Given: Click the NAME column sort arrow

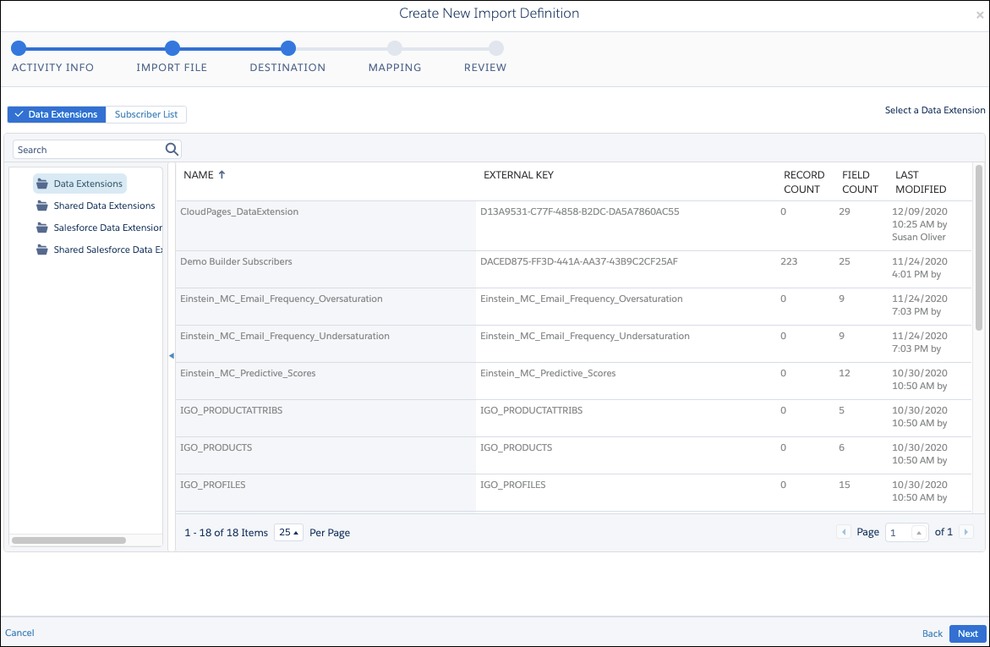Looking at the screenshot, I should point(220,174).
